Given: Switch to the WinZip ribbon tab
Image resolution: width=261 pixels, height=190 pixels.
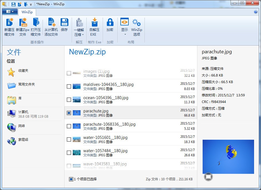Looking at the screenshot, I should click(x=27, y=12).
